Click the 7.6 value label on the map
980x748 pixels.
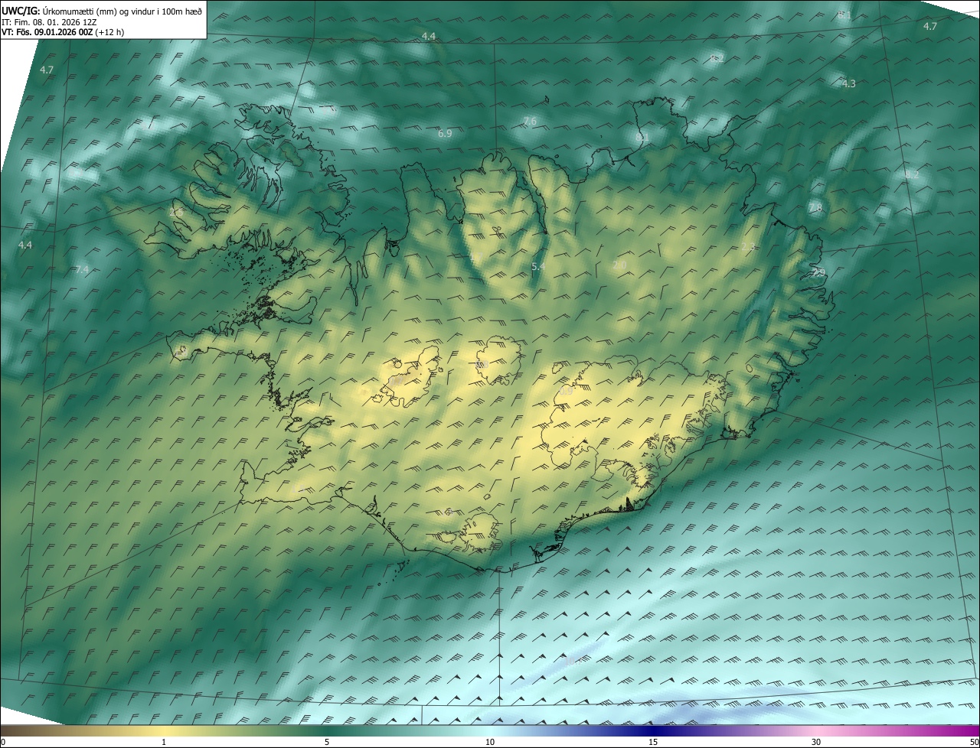point(530,122)
